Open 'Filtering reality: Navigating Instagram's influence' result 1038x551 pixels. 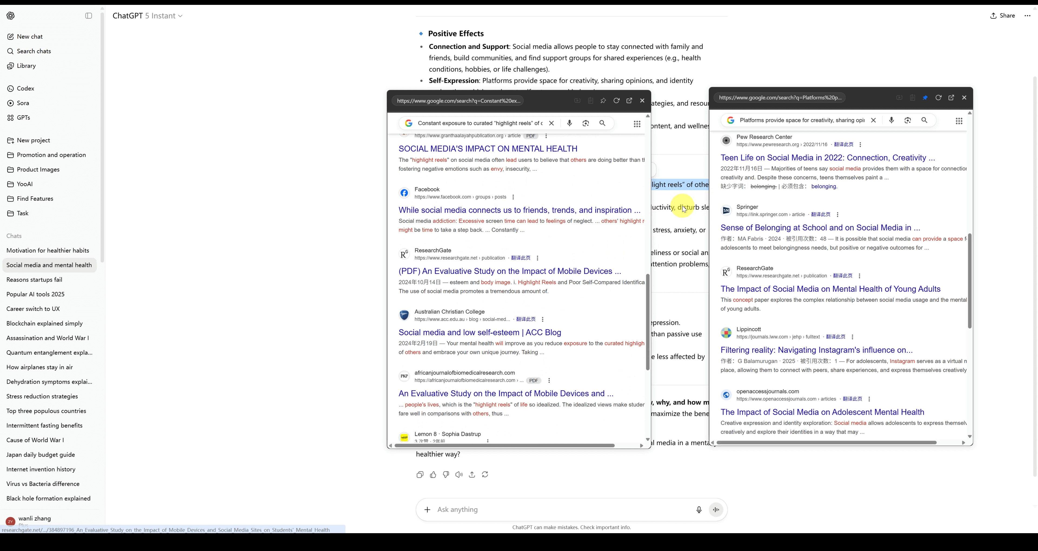(x=816, y=350)
